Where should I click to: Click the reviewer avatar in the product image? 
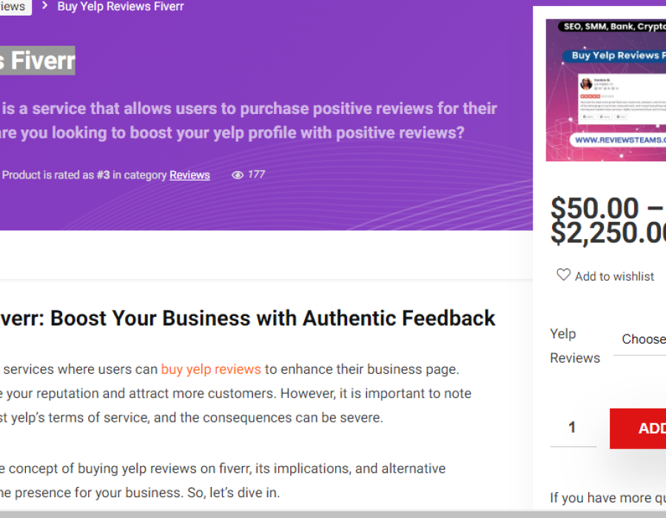point(586,84)
